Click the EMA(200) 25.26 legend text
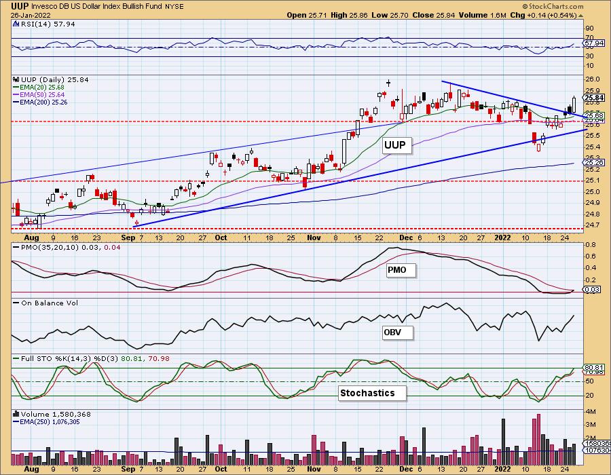The width and height of the screenshot is (611, 475). click(43, 102)
